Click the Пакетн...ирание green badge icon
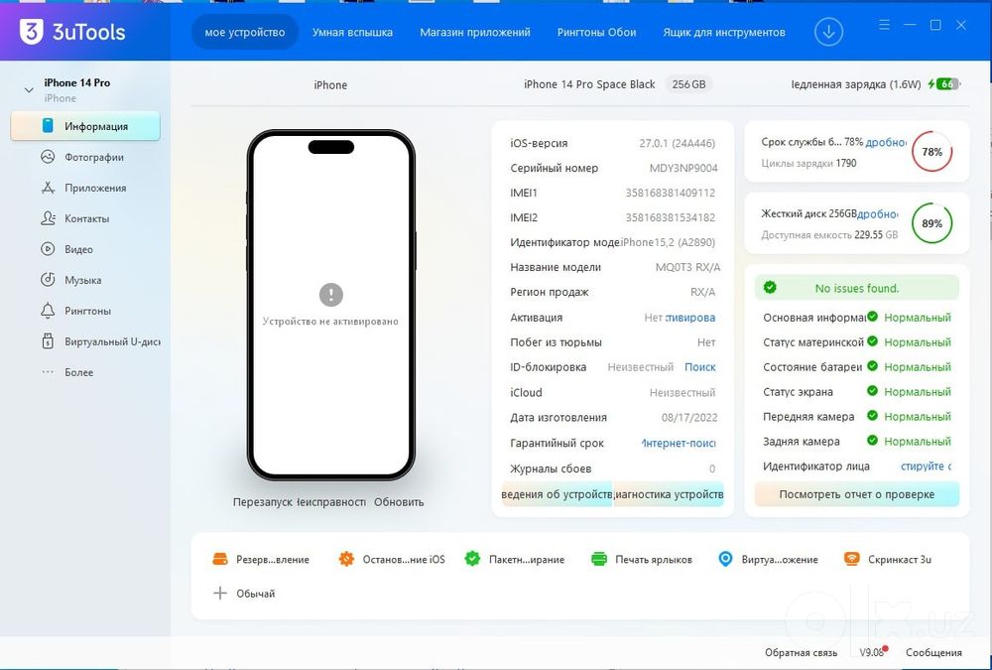 [472, 559]
